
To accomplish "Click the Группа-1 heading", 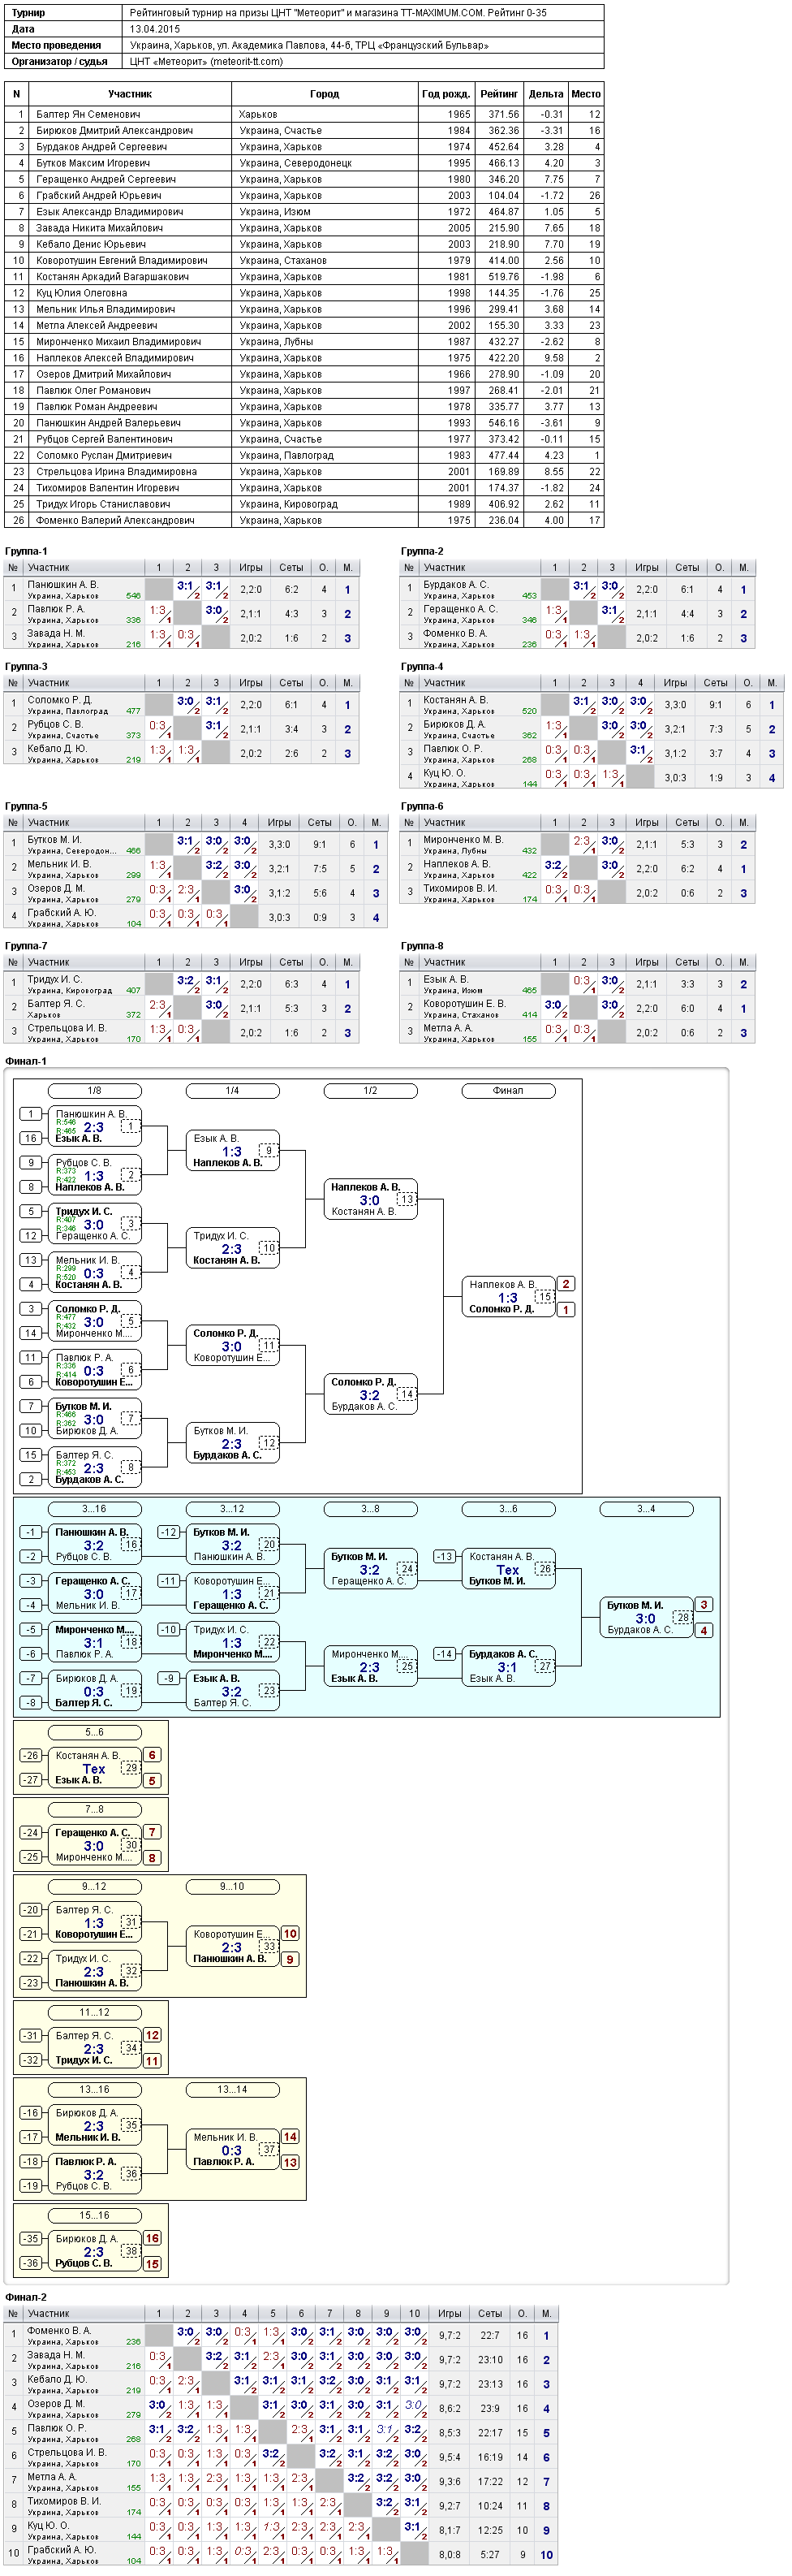I will click(x=26, y=551).
